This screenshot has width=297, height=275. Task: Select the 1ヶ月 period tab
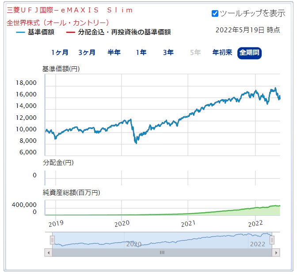coord(60,53)
